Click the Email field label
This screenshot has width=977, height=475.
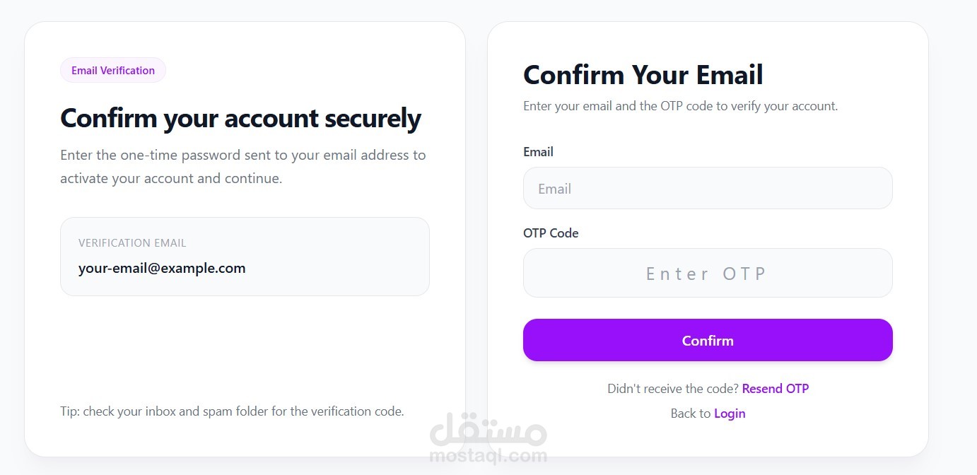point(538,152)
